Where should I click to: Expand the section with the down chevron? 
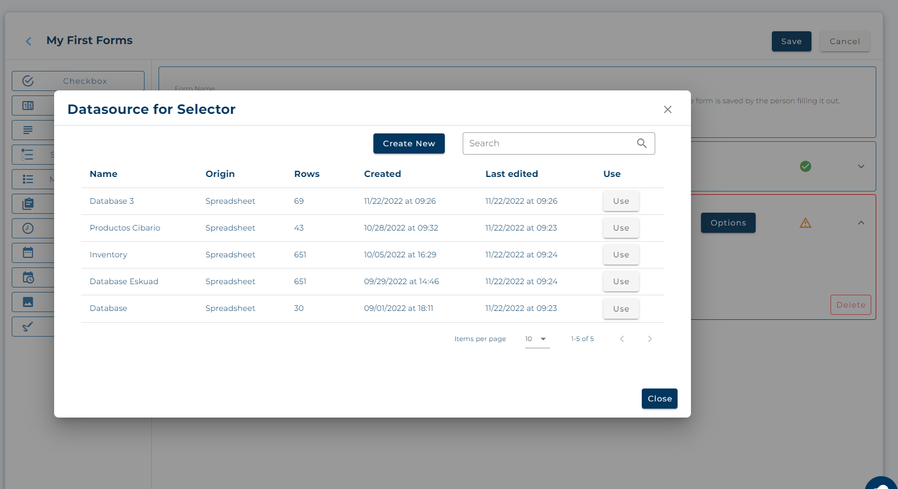tap(861, 166)
